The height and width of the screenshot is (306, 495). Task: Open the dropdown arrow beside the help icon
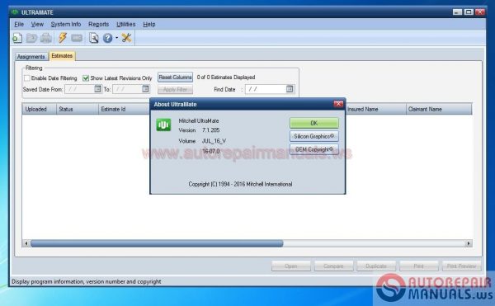pos(116,38)
